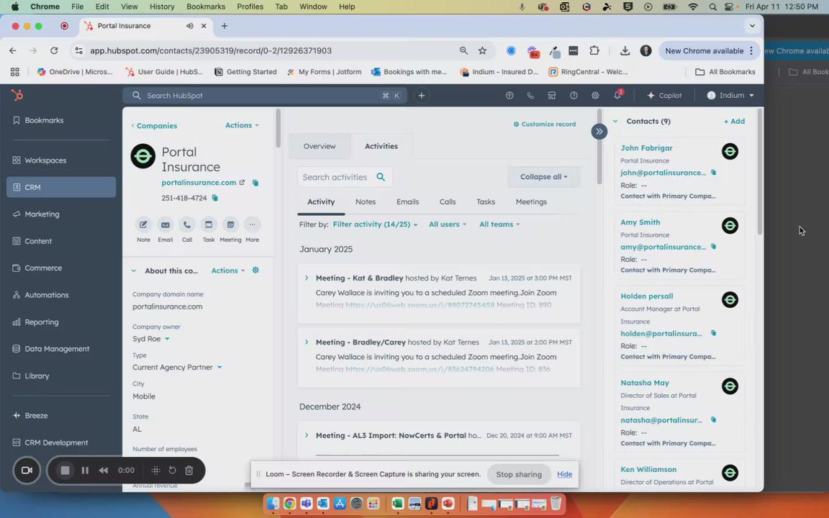
Task: Bookmark this page with the star icon
Action: [482, 51]
